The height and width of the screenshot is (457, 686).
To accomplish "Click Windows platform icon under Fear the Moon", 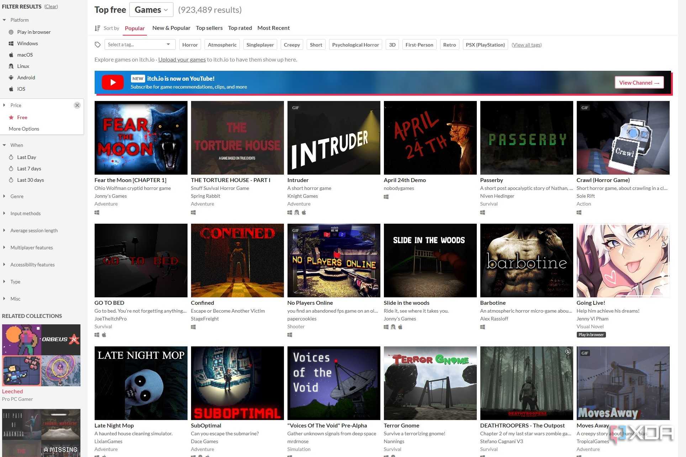I will pyautogui.click(x=97, y=212).
